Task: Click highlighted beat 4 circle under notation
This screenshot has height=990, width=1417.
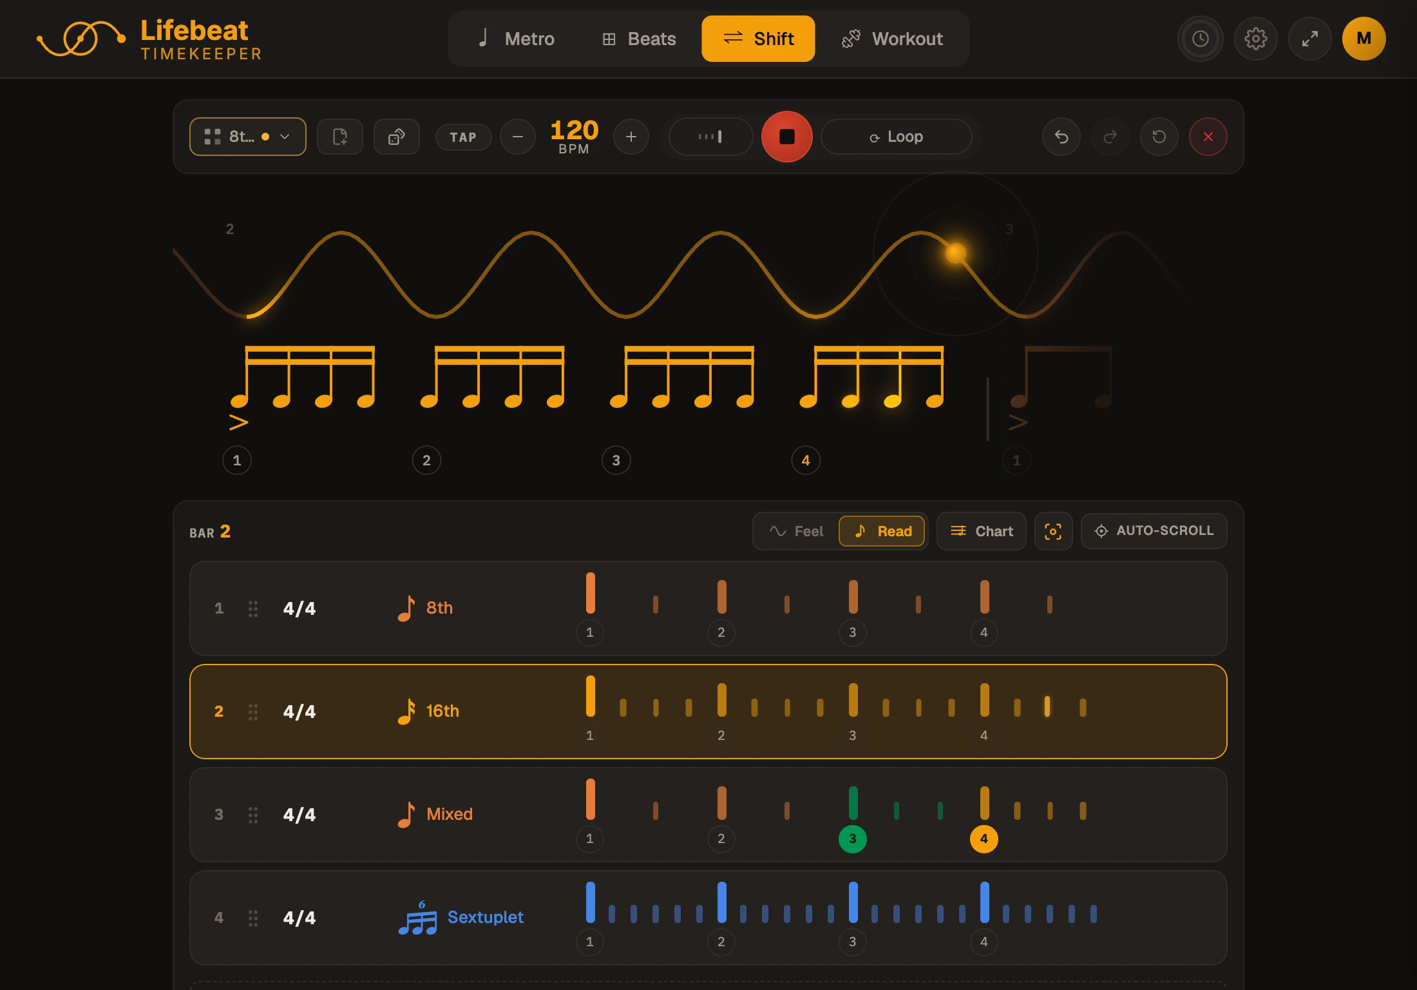Action: tap(806, 460)
